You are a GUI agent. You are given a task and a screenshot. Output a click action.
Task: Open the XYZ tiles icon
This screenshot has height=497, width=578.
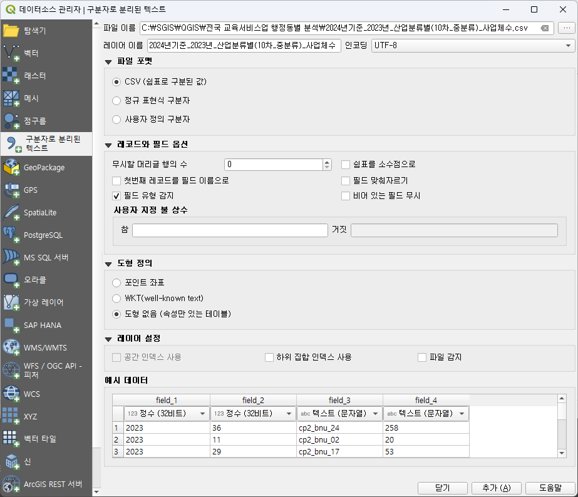point(11,416)
